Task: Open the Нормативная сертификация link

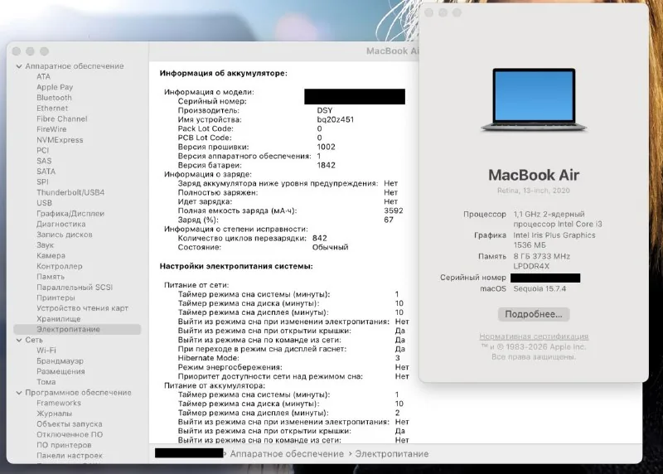Action: click(534, 336)
